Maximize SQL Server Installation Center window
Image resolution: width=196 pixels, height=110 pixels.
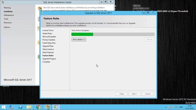tap(105, 2)
